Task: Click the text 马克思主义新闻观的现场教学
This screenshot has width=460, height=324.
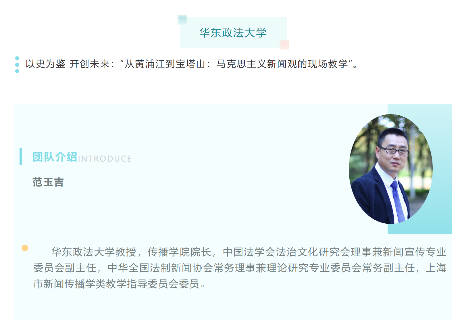Action: coord(282,64)
